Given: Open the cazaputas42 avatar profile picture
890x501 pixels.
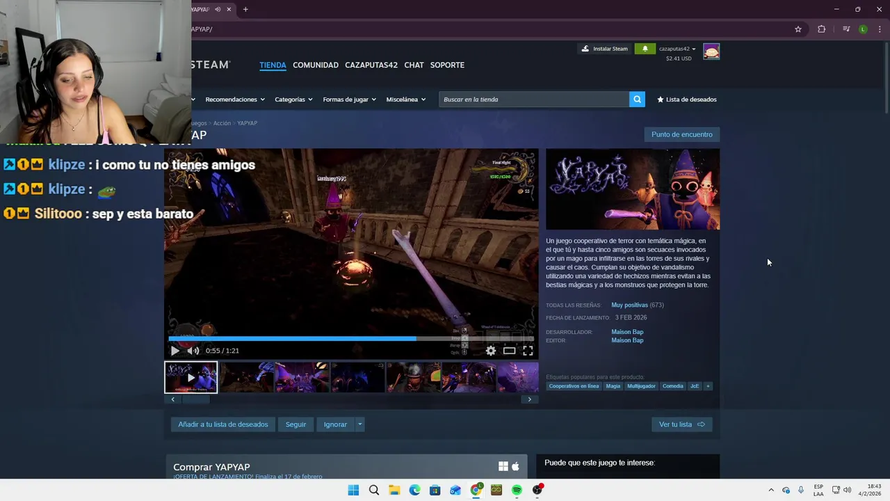Looking at the screenshot, I should click(711, 51).
